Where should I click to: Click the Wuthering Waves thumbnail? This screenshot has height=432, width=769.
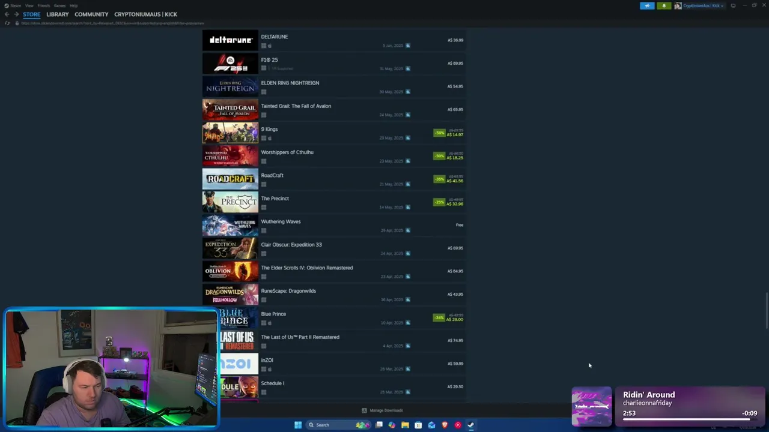pos(230,225)
